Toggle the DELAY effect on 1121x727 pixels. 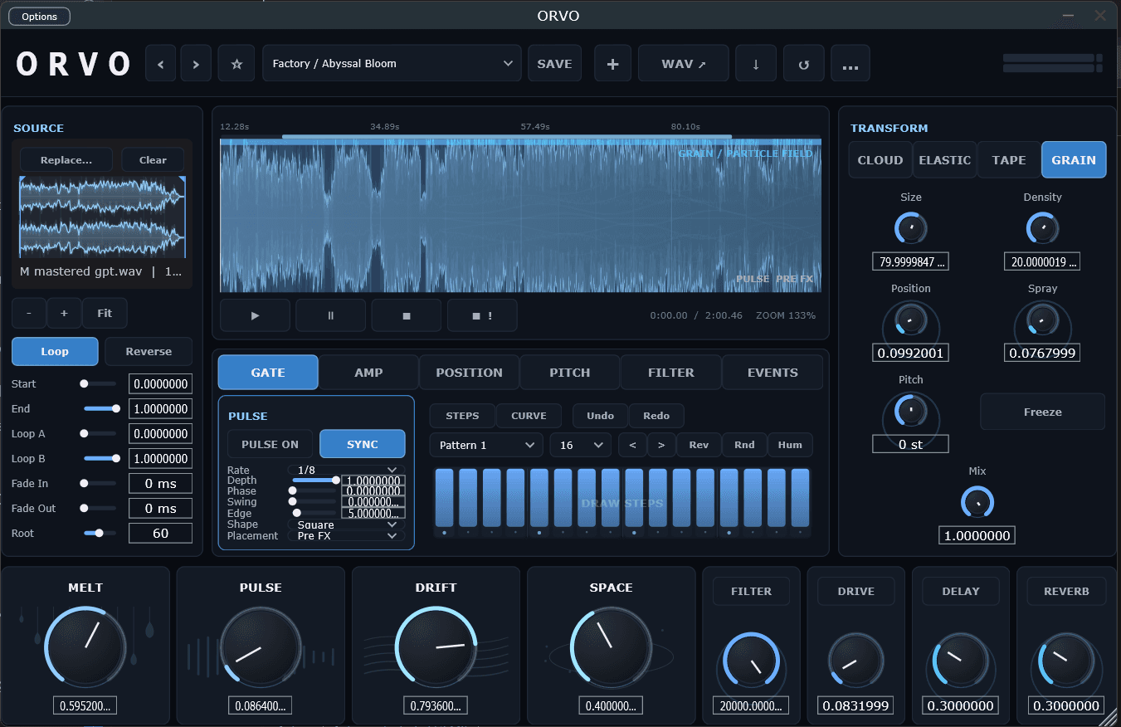(x=961, y=591)
